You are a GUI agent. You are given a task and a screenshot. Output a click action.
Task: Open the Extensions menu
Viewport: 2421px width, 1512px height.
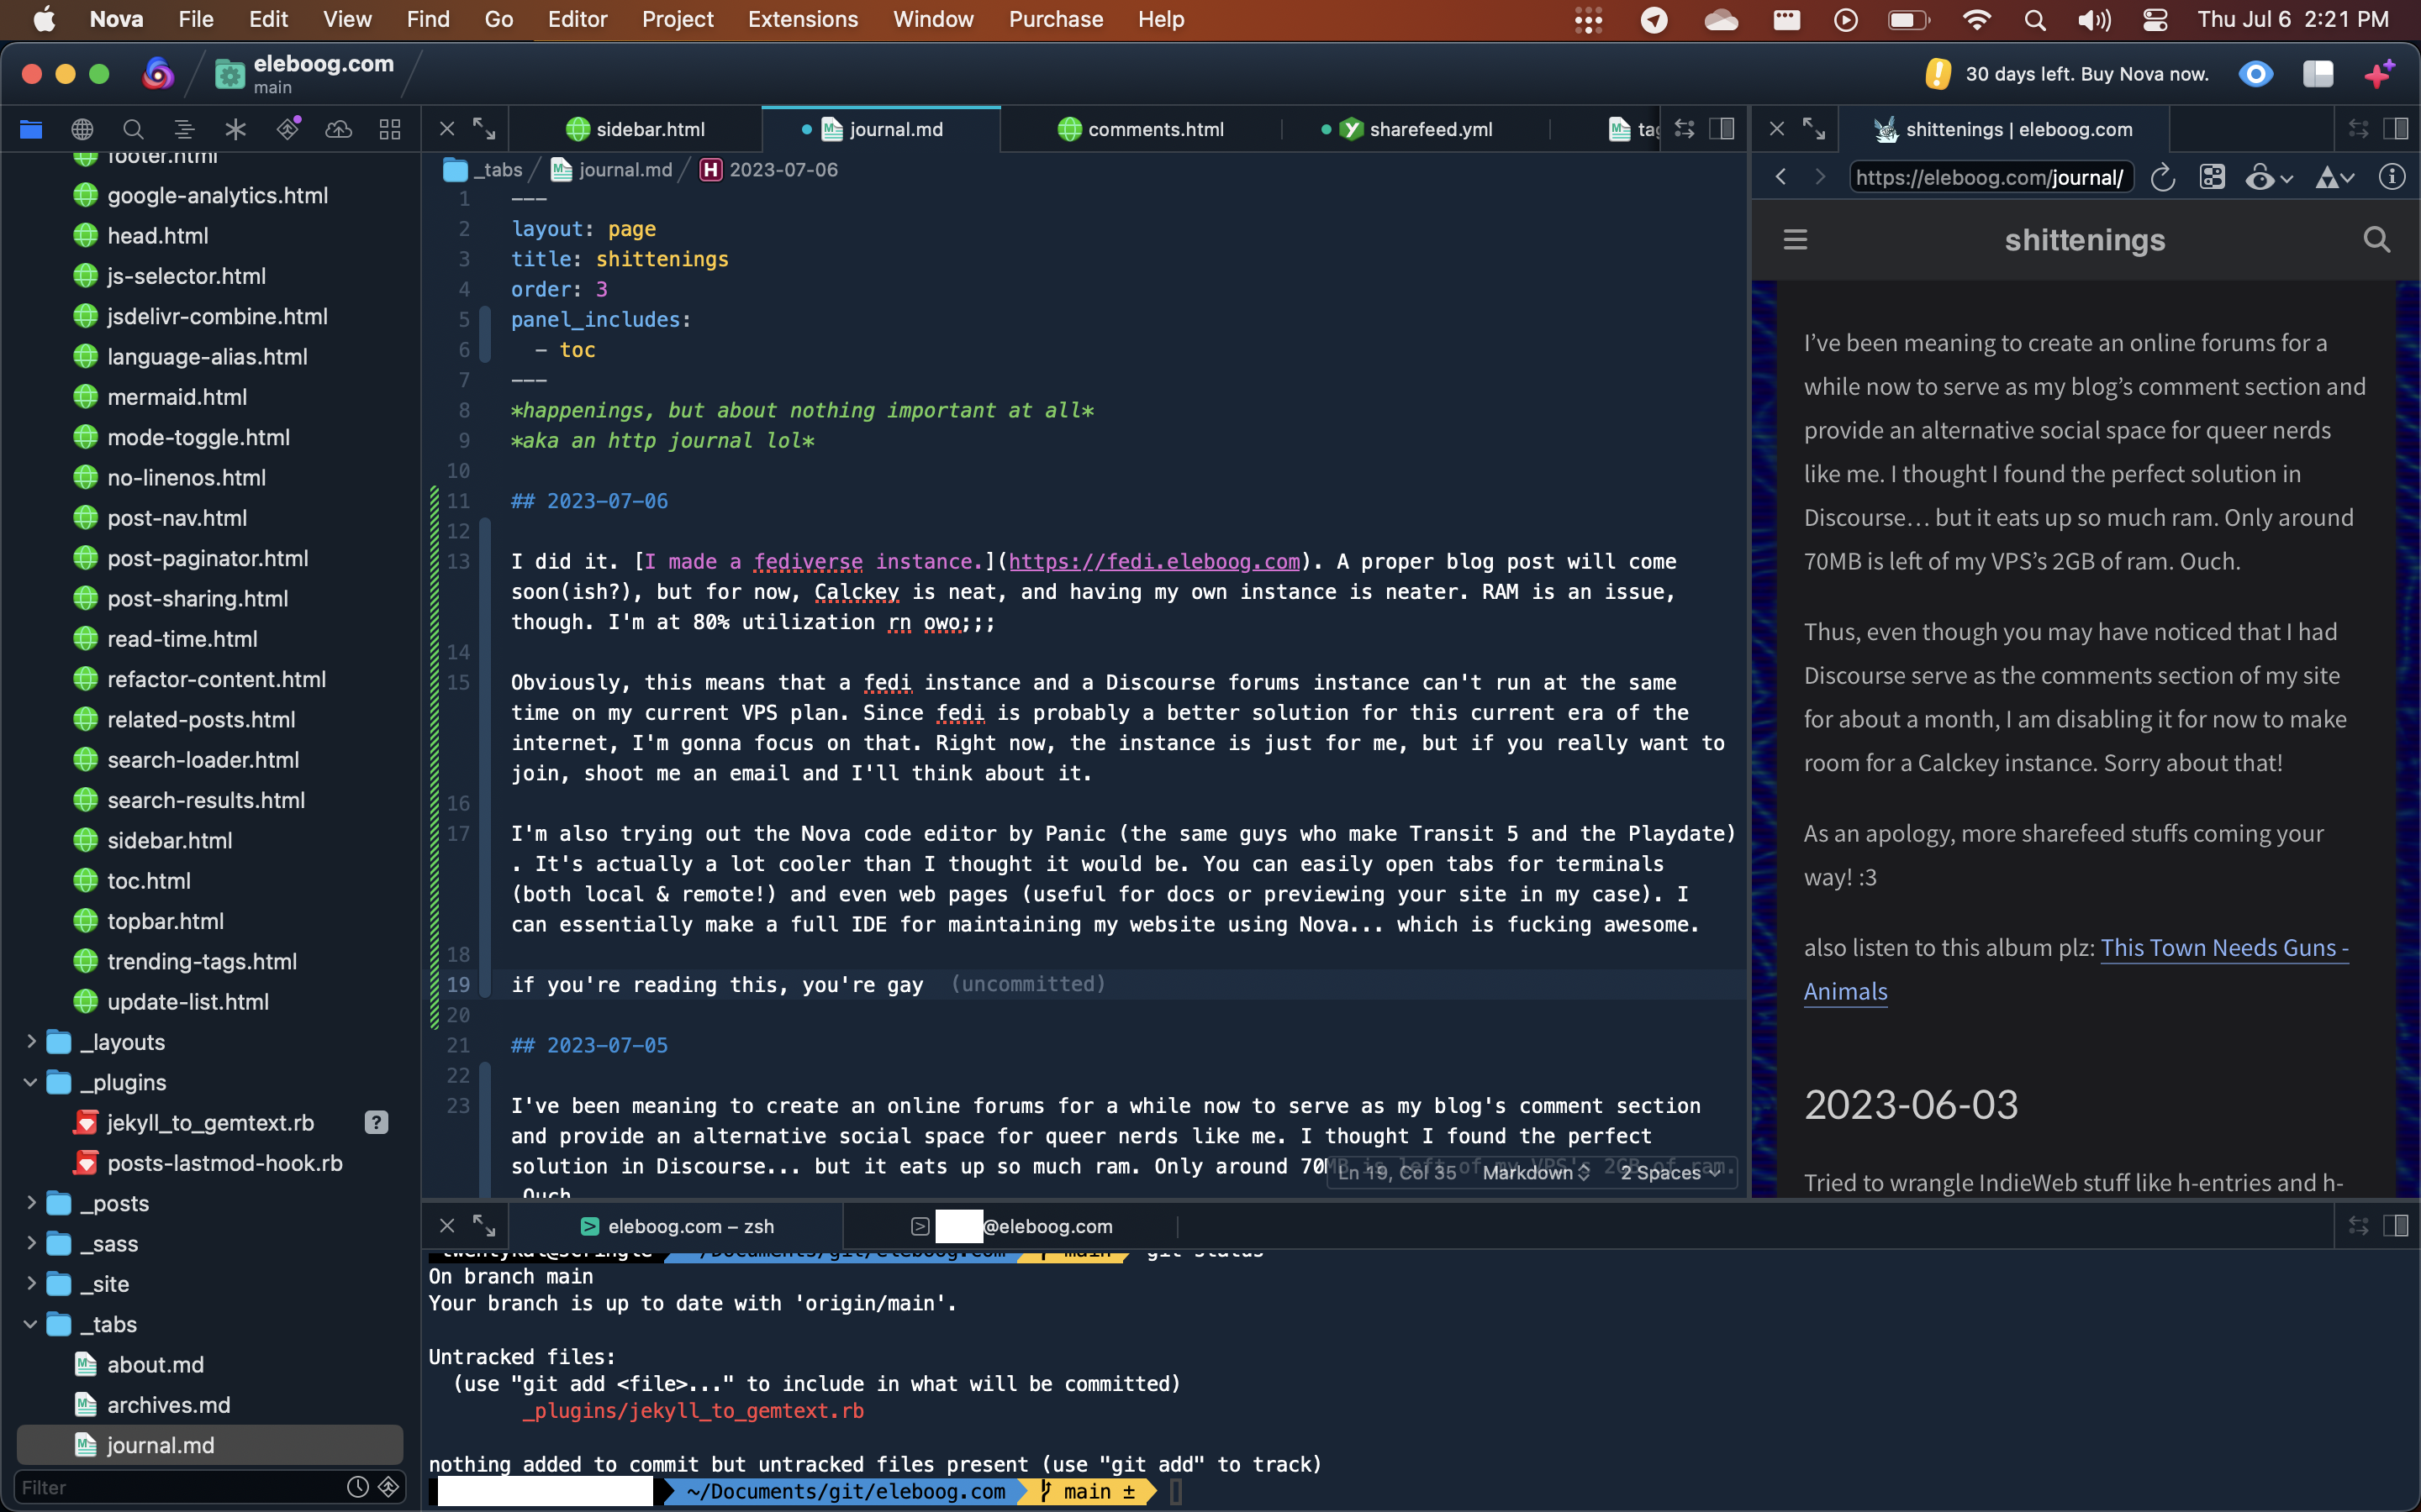pyautogui.click(x=802, y=19)
